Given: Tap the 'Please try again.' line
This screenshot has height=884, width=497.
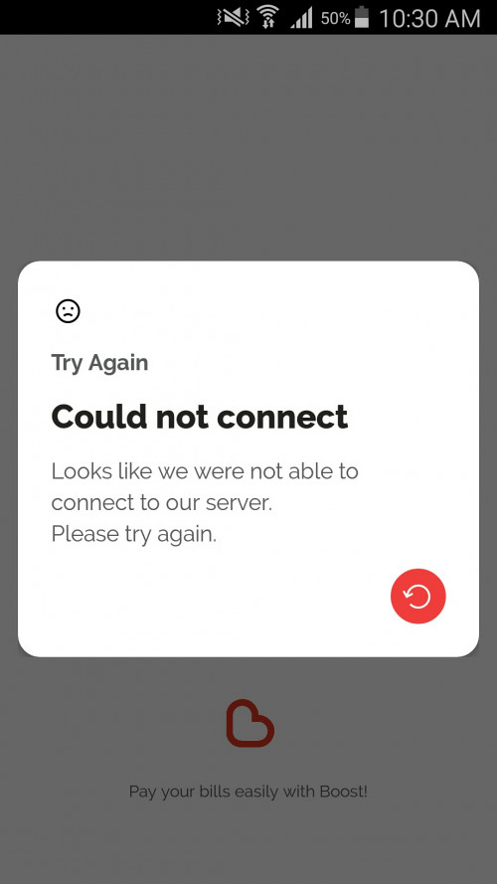Looking at the screenshot, I should (x=133, y=534).
